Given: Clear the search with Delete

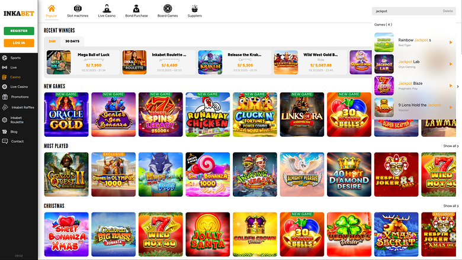Looking at the screenshot, I should [448, 11].
